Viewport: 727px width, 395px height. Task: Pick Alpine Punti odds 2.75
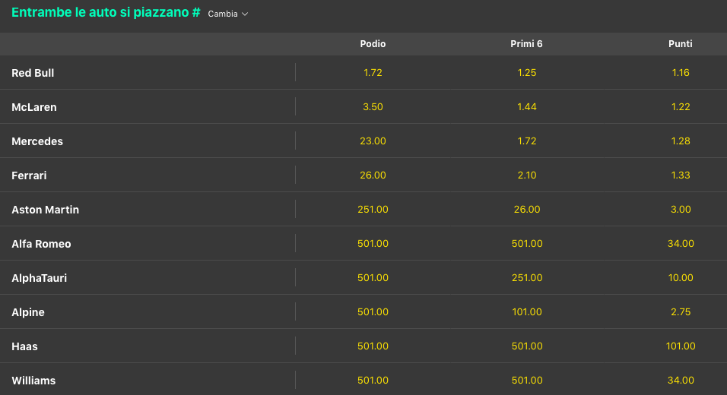click(x=681, y=312)
